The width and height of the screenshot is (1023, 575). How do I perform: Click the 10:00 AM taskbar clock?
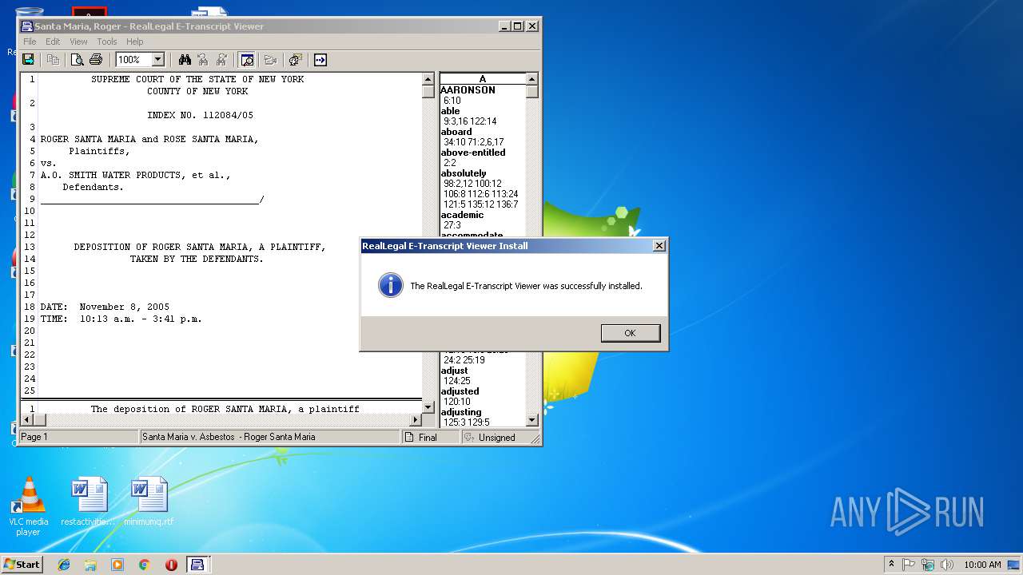click(982, 565)
